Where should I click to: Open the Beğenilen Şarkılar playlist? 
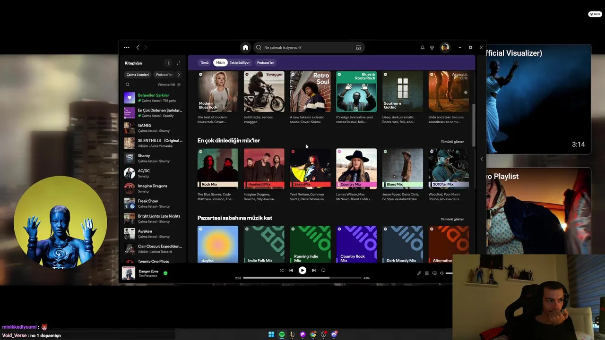153,98
